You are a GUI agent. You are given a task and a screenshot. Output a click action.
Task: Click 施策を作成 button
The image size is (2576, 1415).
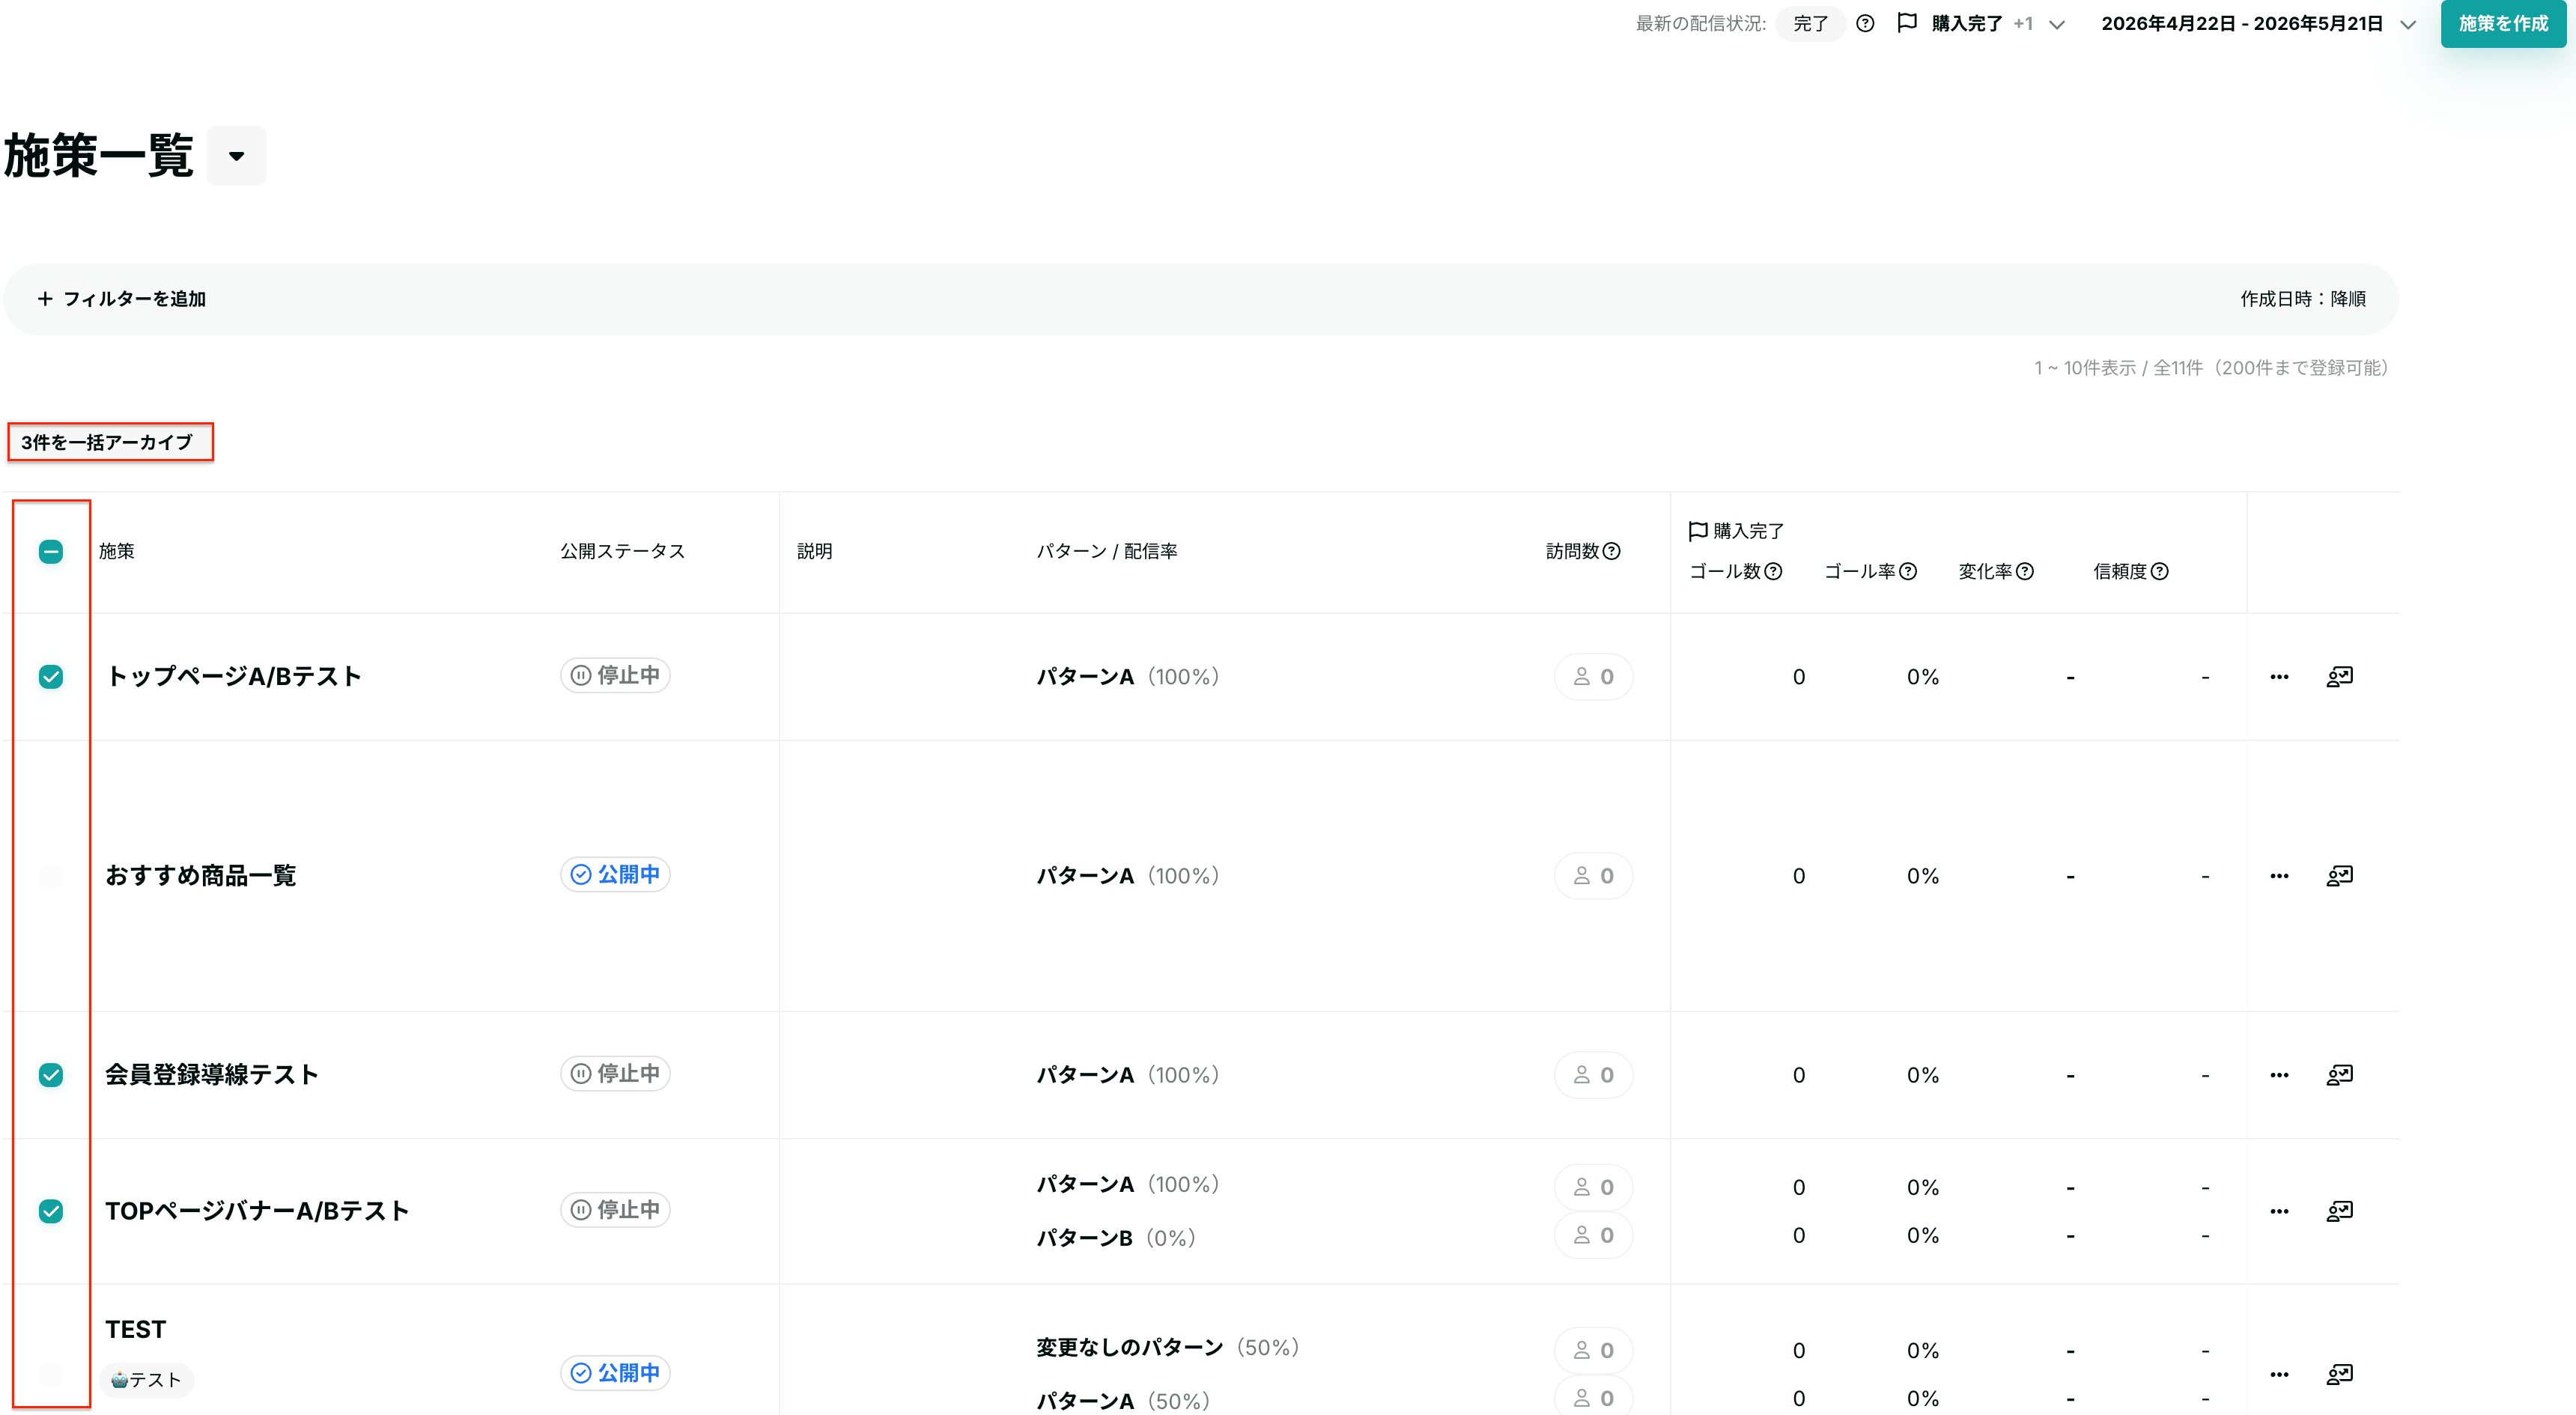coord(2503,23)
